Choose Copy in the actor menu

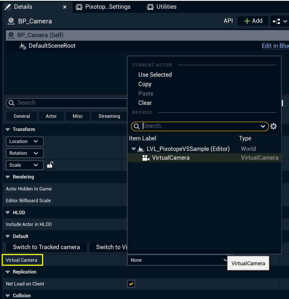click(x=145, y=84)
